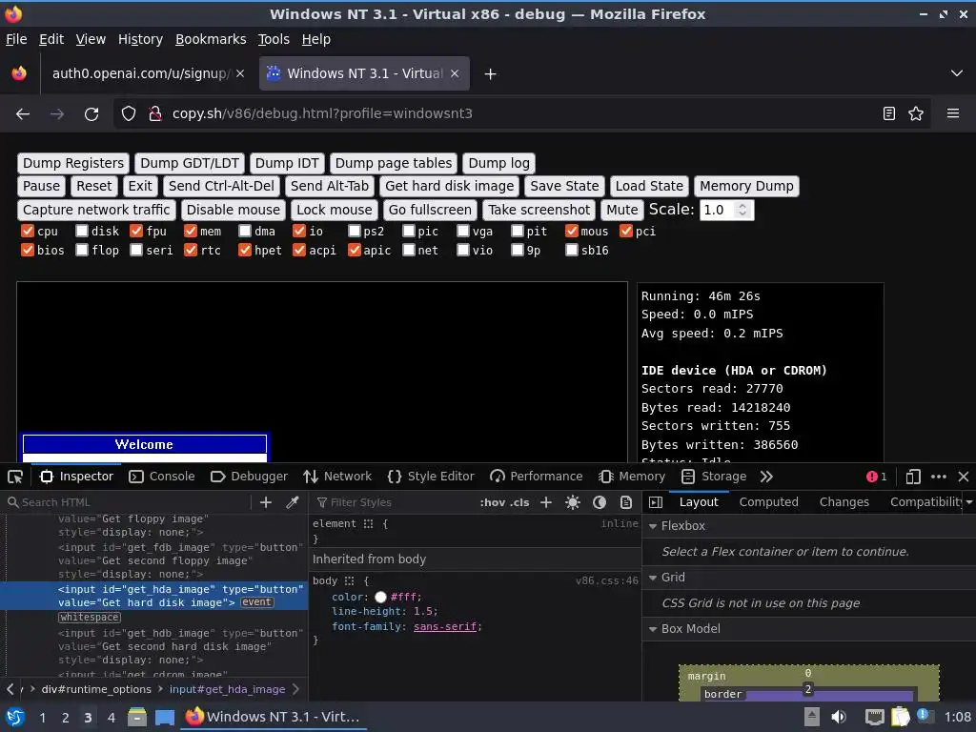The height and width of the screenshot is (732, 976).
Task: Open the tracking protection shield icon
Action: click(x=129, y=114)
